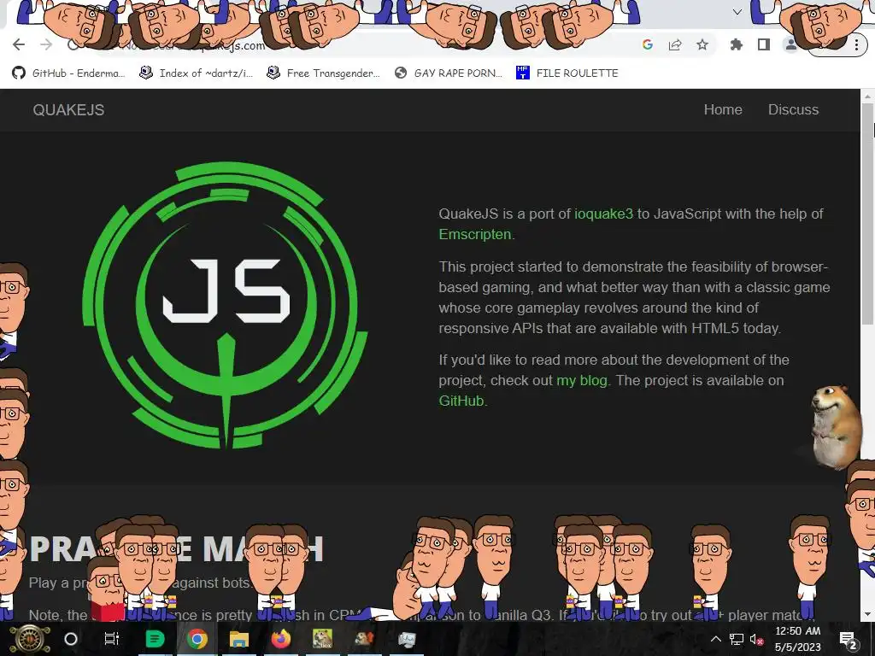Viewport: 875px width, 656px height.
Task: Open the Chrome three-dot menu
Action: pos(856,44)
